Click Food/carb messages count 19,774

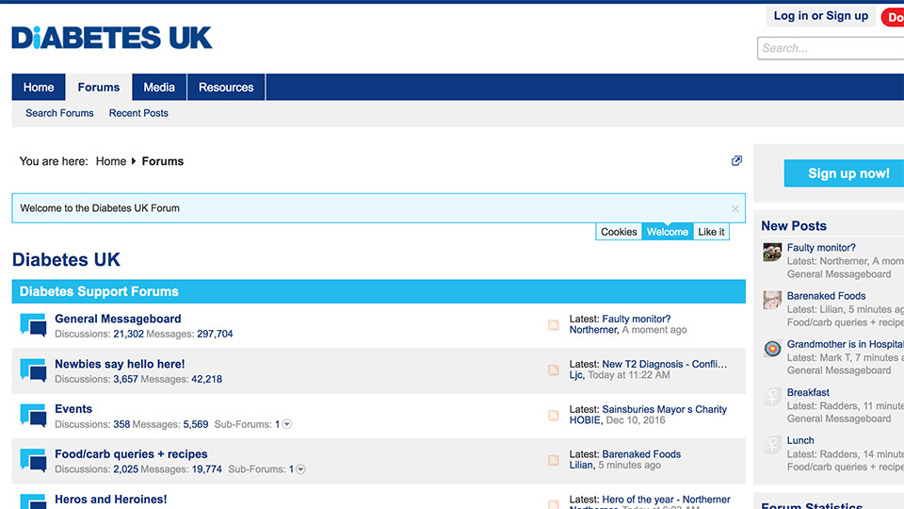[207, 469]
